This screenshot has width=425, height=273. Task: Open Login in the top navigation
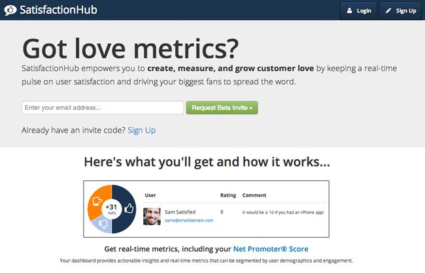tap(358, 10)
